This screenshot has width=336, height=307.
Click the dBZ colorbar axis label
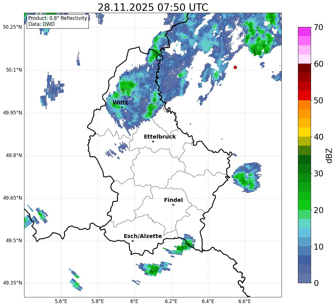pyautogui.click(x=329, y=156)
